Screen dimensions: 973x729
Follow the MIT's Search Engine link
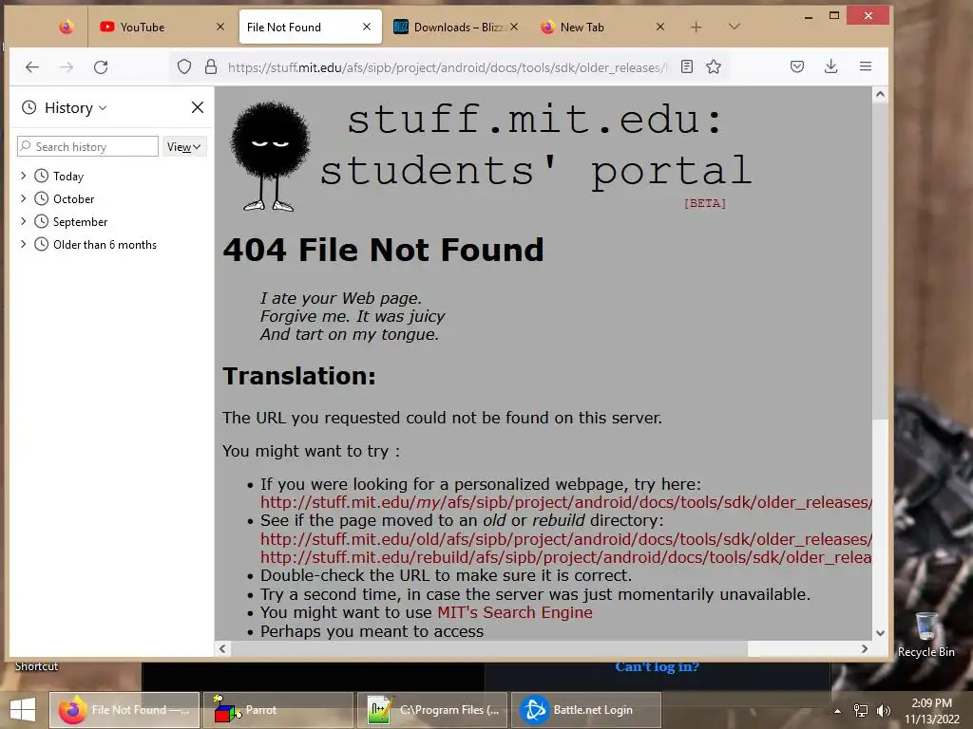[514, 612]
